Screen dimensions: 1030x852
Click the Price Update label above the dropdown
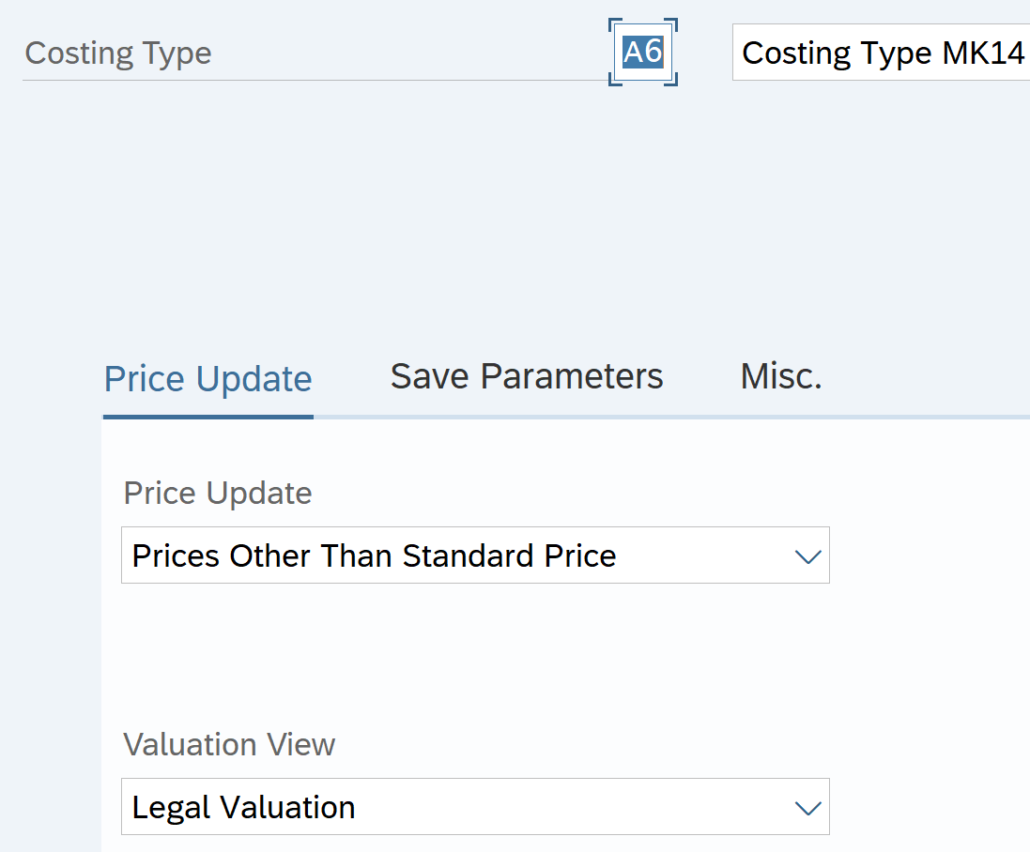(x=218, y=494)
